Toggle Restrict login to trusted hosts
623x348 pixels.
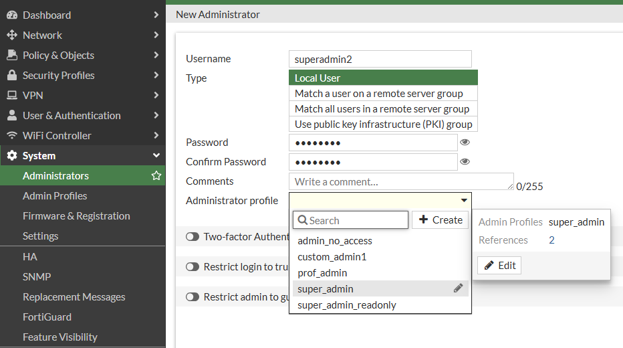(x=193, y=266)
